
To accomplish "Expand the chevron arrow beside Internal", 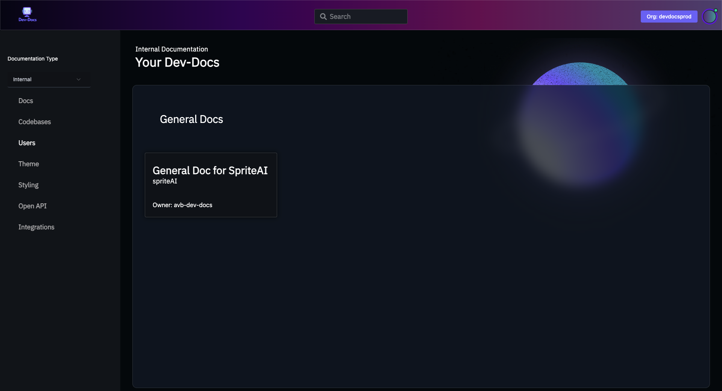I will pyautogui.click(x=79, y=79).
